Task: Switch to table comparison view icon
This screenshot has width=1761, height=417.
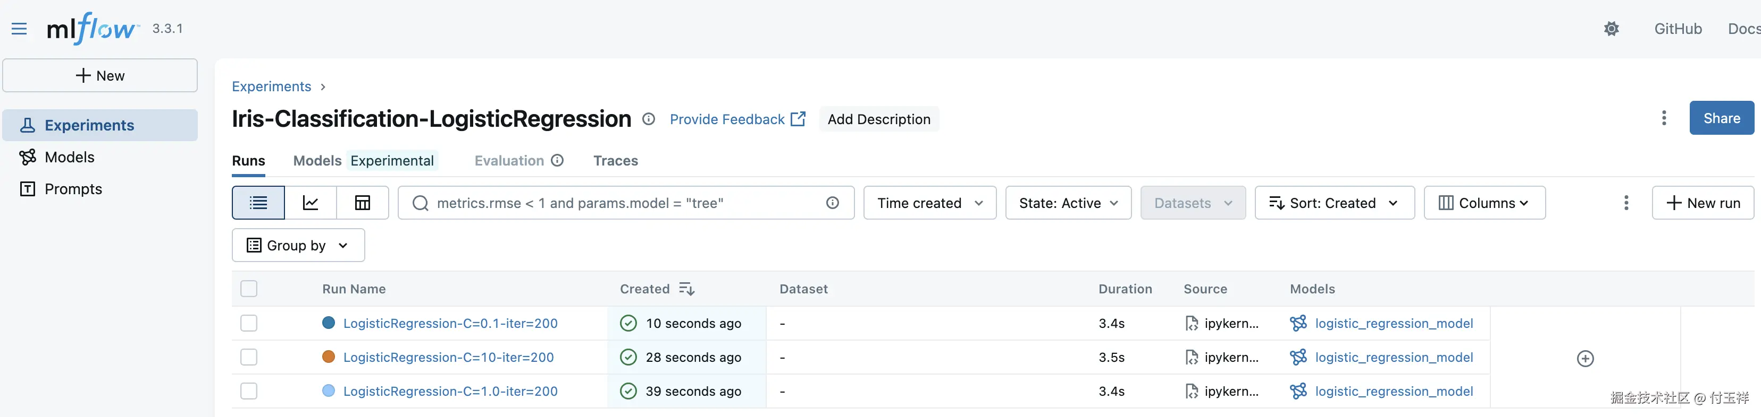Action: pyautogui.click(x=362, y=203)
